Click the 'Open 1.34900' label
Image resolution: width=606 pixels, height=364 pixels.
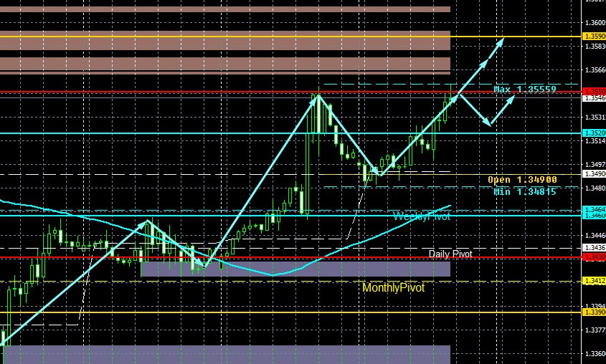(522, 179)
